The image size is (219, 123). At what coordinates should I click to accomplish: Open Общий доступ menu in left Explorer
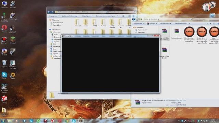[x=87, y=16]
